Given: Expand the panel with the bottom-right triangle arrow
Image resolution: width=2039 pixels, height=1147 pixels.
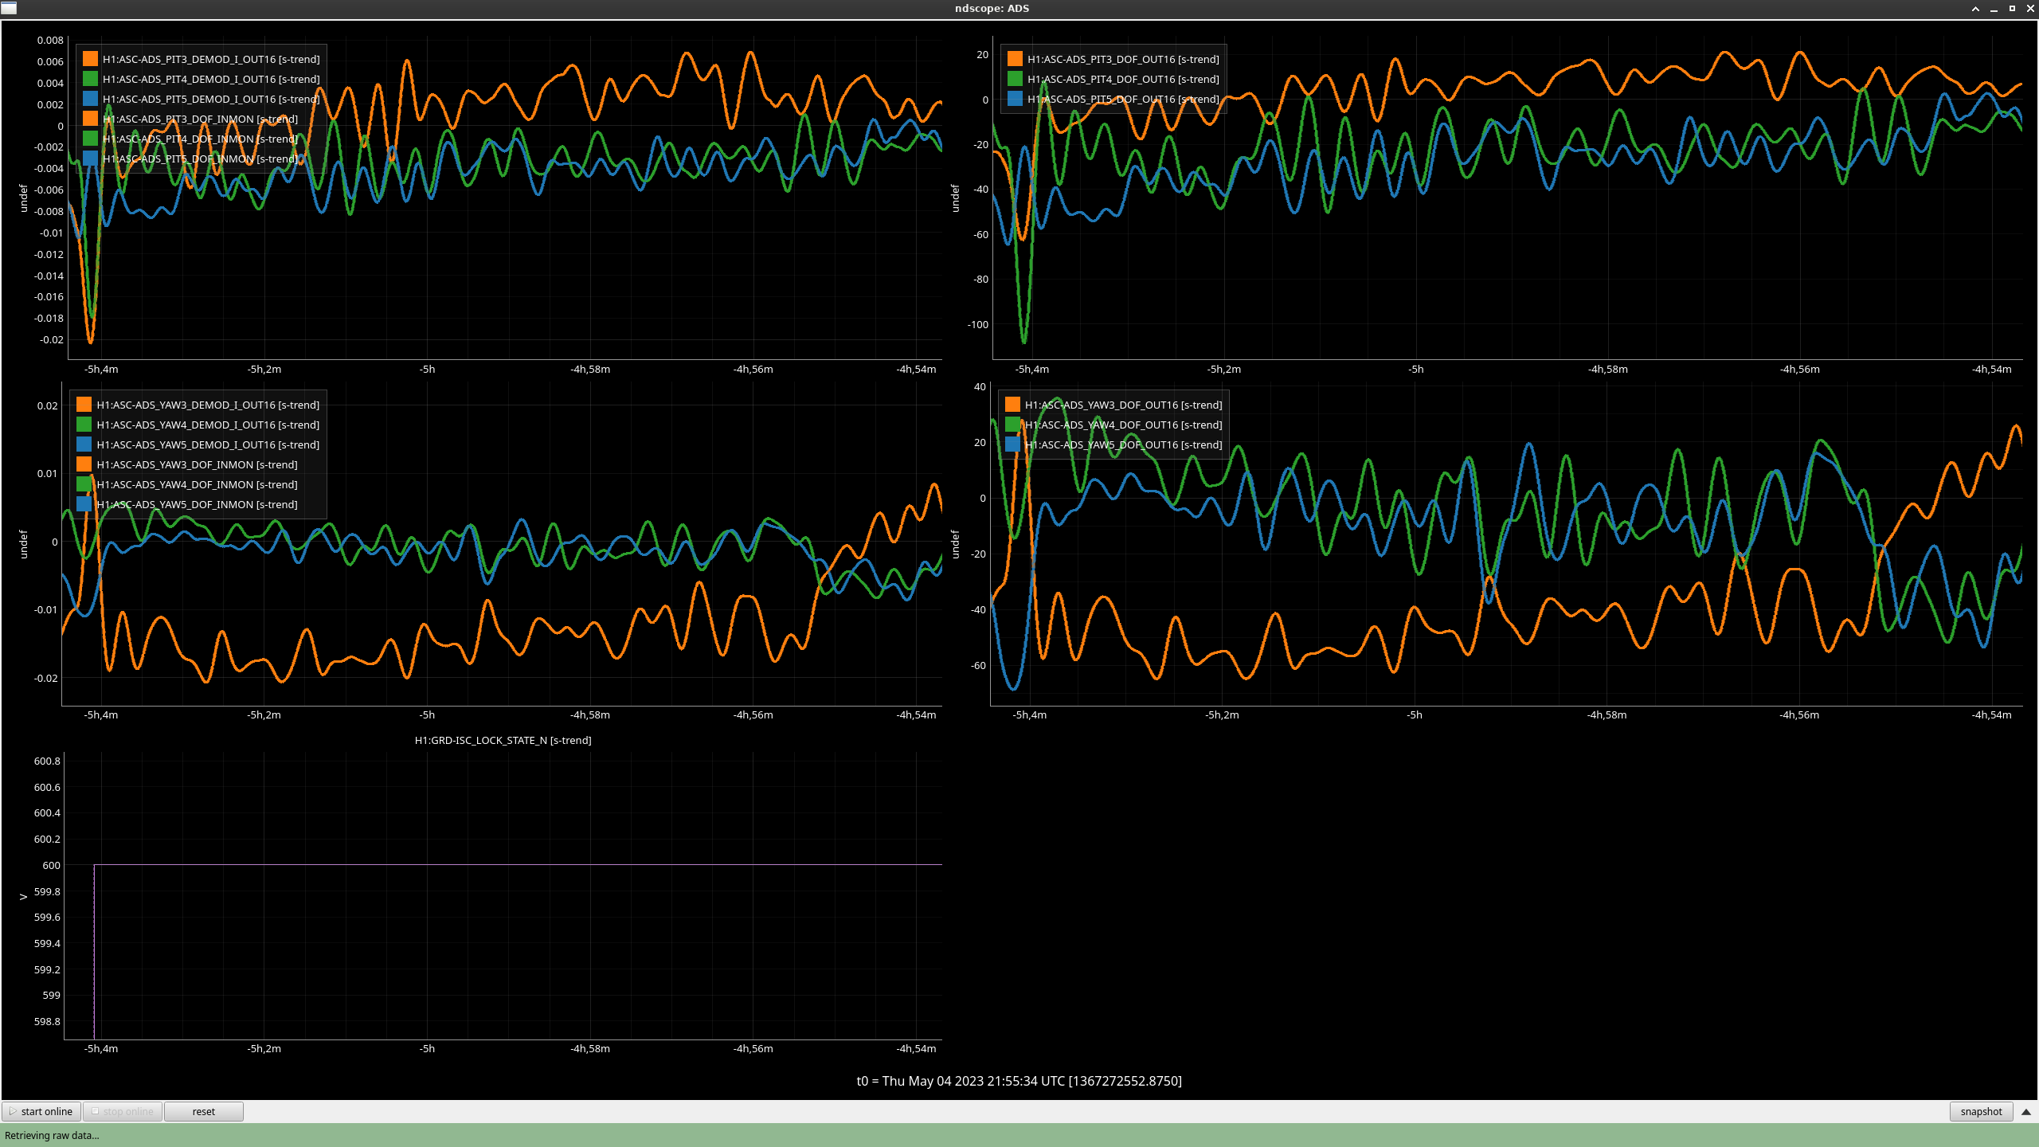Looking at the screenshot, I should point(2026,1111).
